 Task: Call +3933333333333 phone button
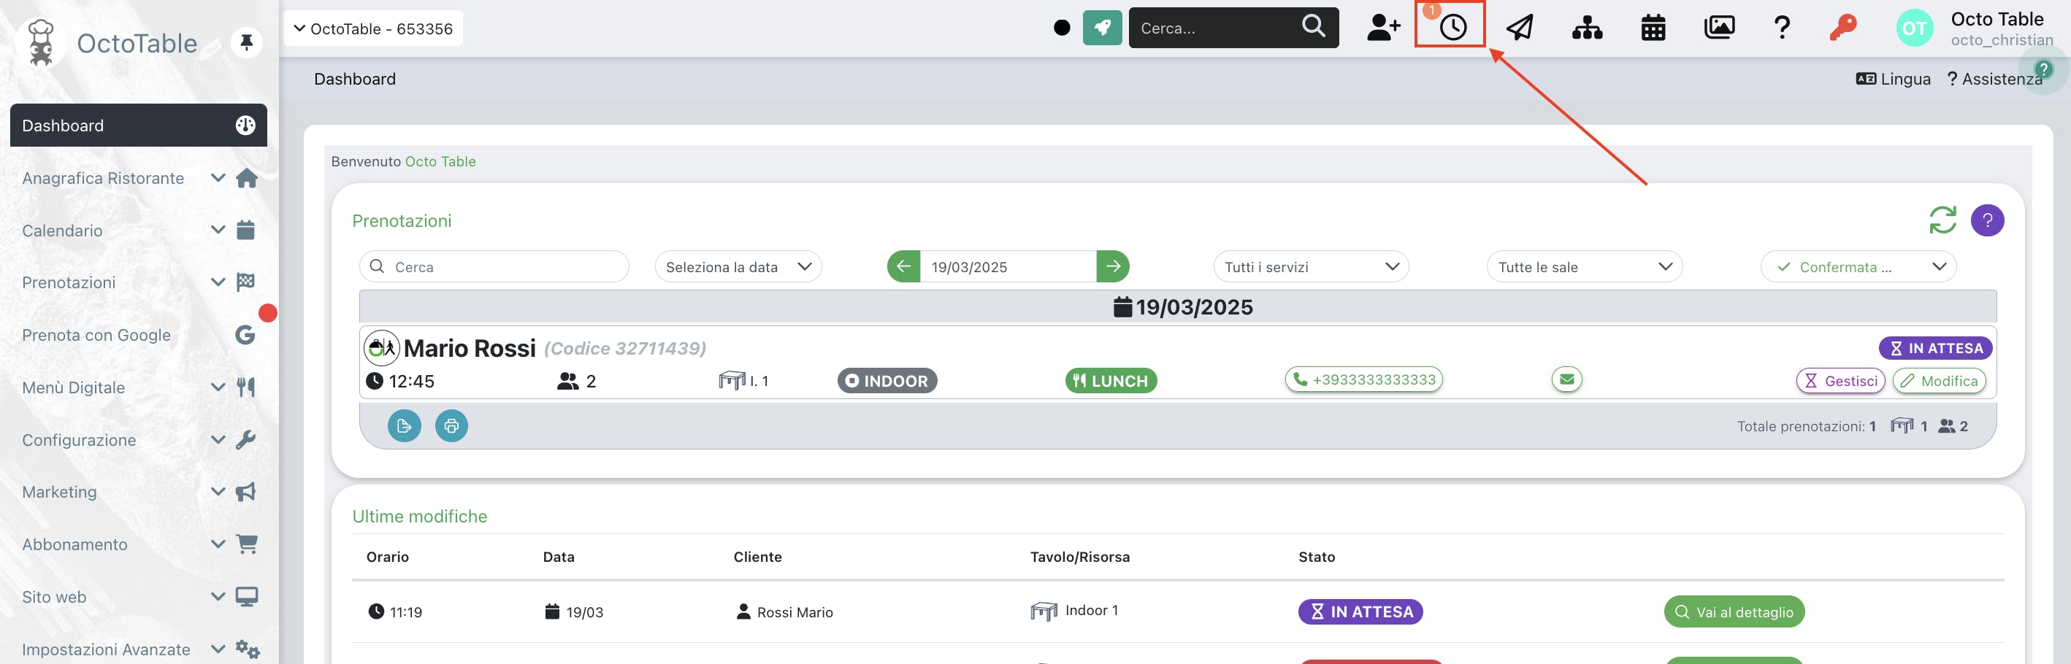(x=1363, y=379)
